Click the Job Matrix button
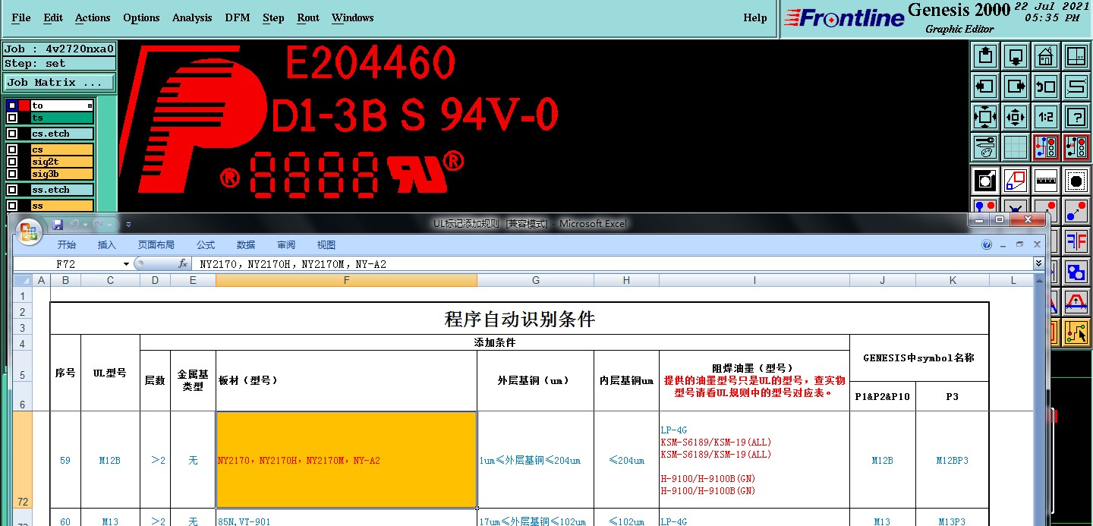The height and width of the screenshot is (526, 1093). (59, 82)
